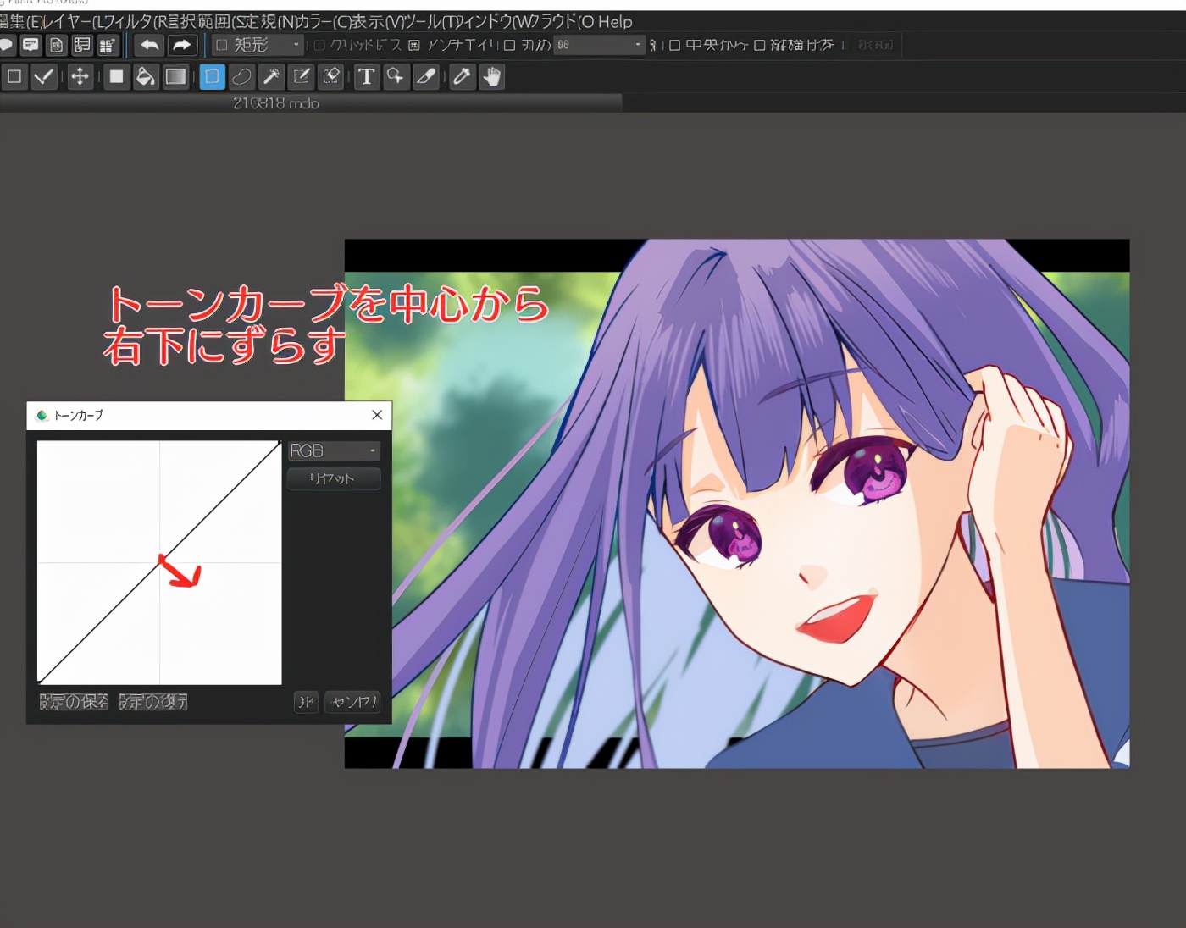The image size is (1186, 928).
Task: Select the Magic Wand tool
Action: pos(271,77)
